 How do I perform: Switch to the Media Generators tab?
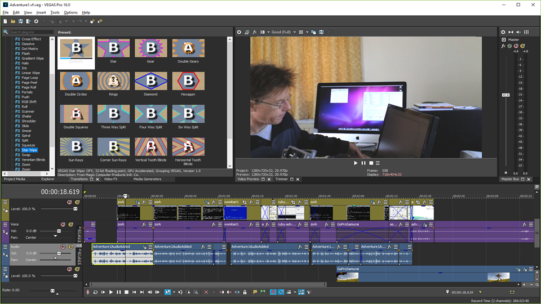[147, 179]
